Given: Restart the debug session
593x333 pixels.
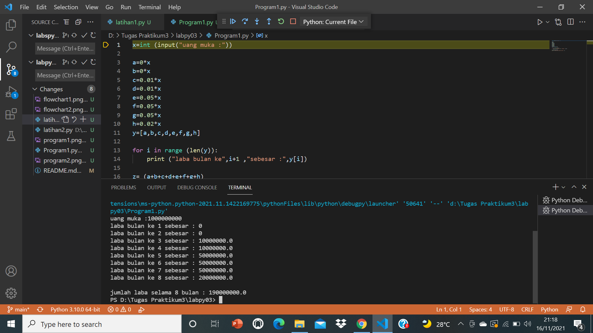Looking at the screenshot, I should 281,22.
